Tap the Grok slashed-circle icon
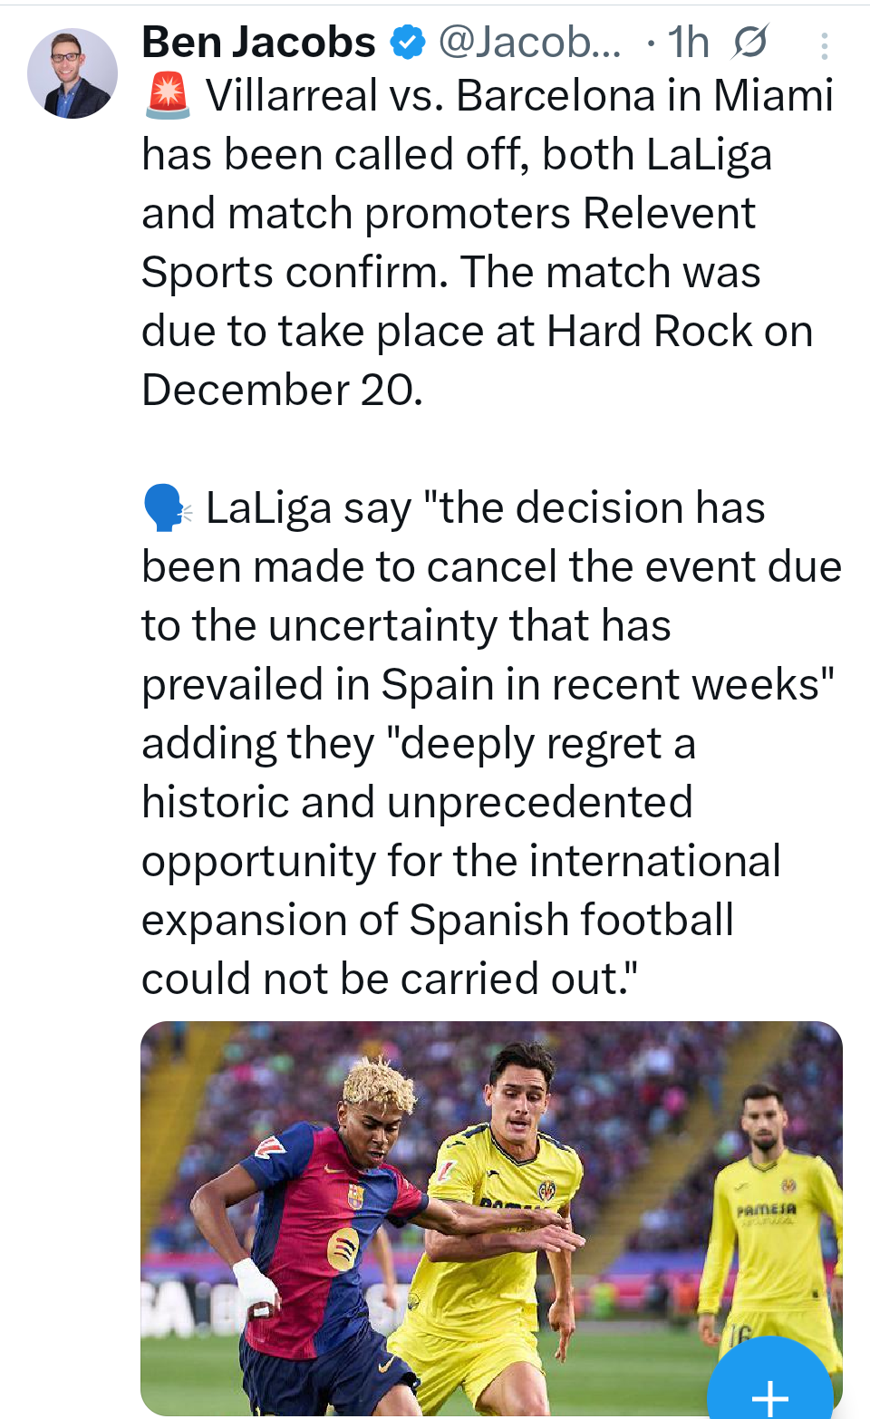The image size is (870, 1419). point(750,42)
